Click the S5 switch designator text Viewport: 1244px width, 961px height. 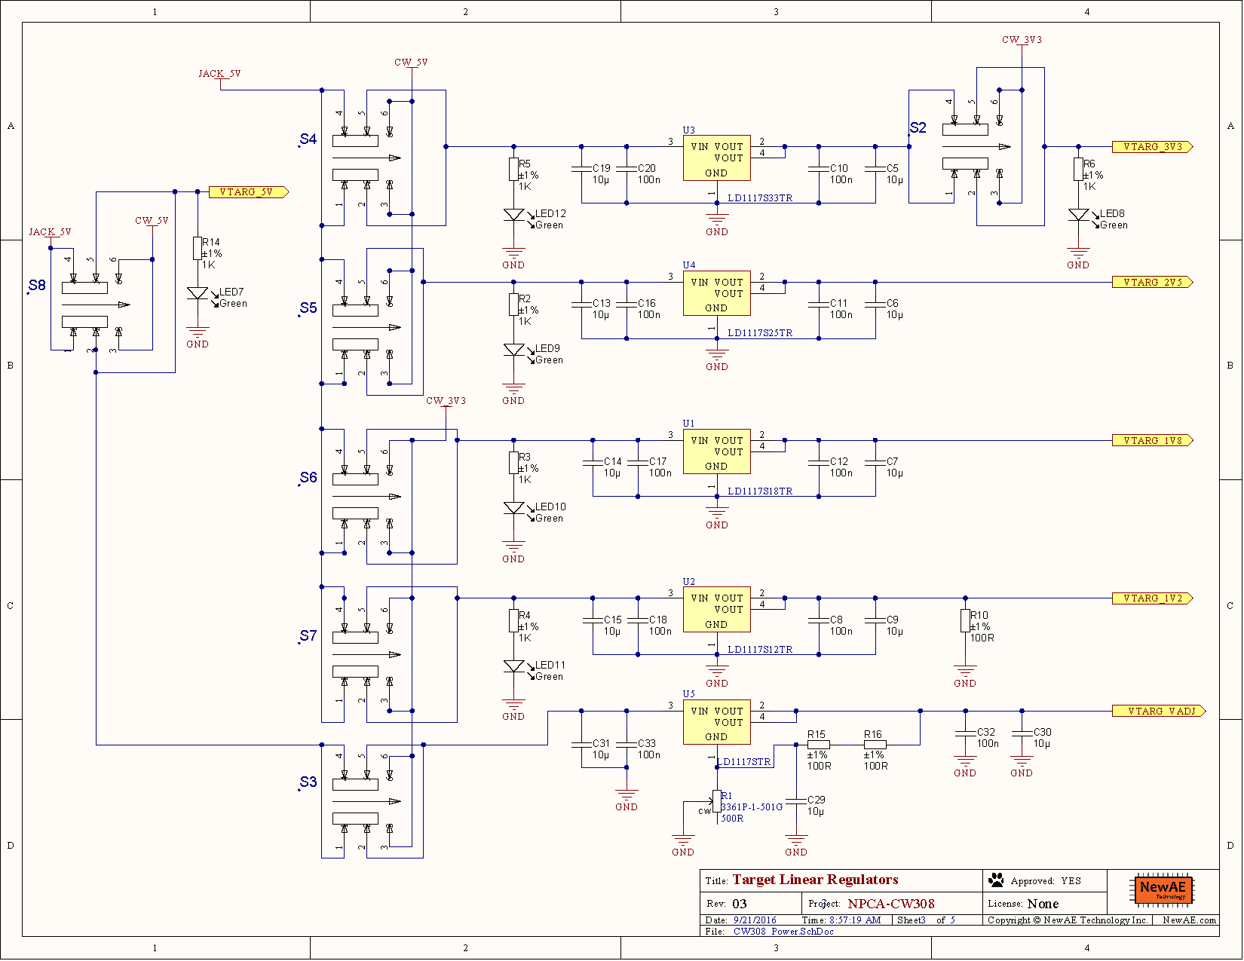(x=308, y=308)
